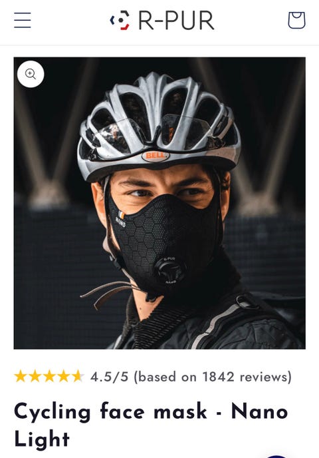Click the half-filled fifth rating star
The height and width of the screenshot is (458, 319).
pyautogui.click(x=78, y=376)
